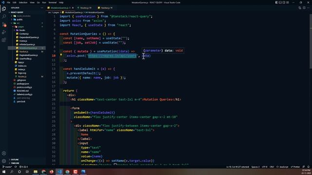Expand the OUTLINE section
Screen dimensions: 312x175
[x=27, y=159]
